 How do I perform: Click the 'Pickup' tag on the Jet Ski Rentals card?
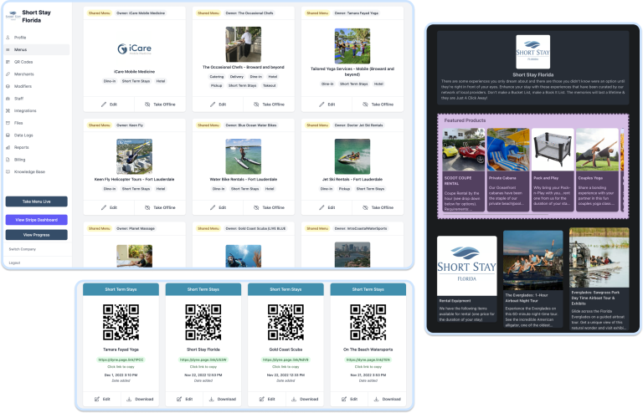pos(344,189)
